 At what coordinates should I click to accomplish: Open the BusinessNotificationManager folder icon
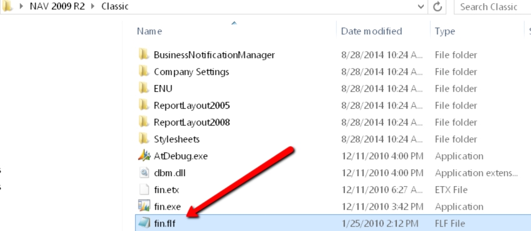[x=143, y=54]
